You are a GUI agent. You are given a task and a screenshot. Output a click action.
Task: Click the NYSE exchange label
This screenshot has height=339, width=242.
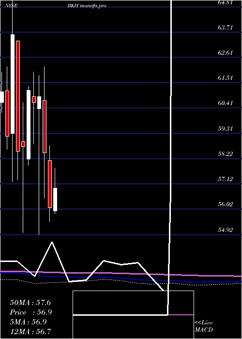11,6
